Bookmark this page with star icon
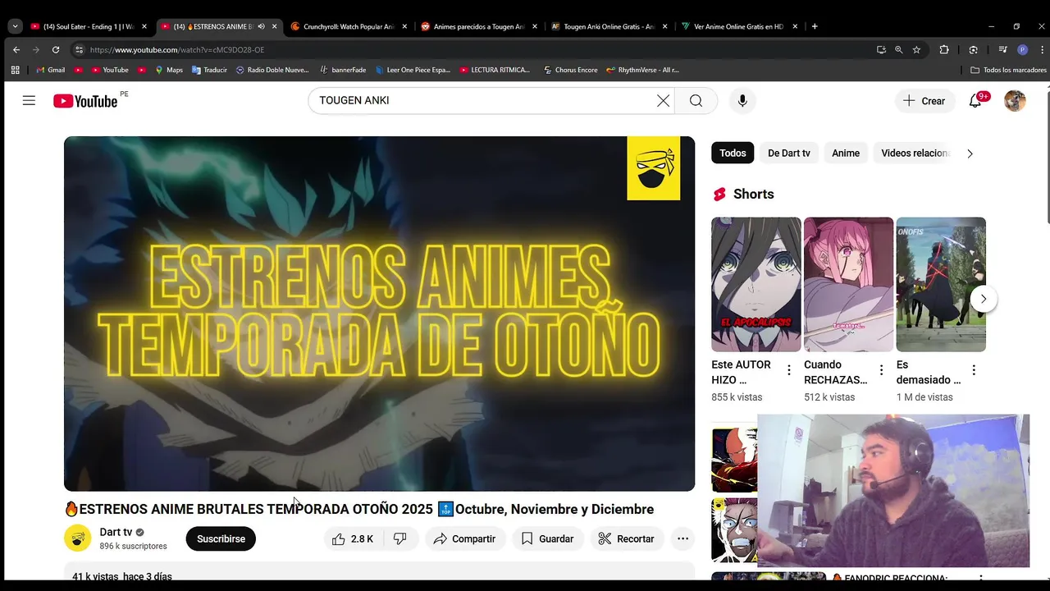 pos(916,49)
